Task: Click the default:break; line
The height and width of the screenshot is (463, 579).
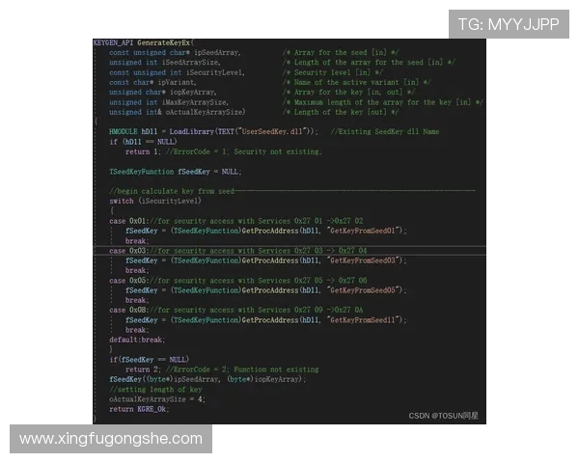Action: [137, 340]
